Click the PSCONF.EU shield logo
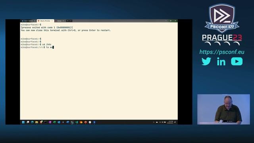The height and width of the screenshot is (143, 254). coord(222,18)
